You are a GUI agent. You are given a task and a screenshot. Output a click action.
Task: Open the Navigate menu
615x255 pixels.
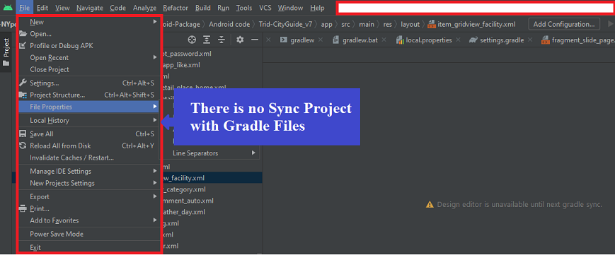point(90,8)
